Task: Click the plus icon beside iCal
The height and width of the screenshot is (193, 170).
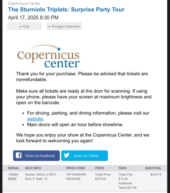Action: click(20, 26)
